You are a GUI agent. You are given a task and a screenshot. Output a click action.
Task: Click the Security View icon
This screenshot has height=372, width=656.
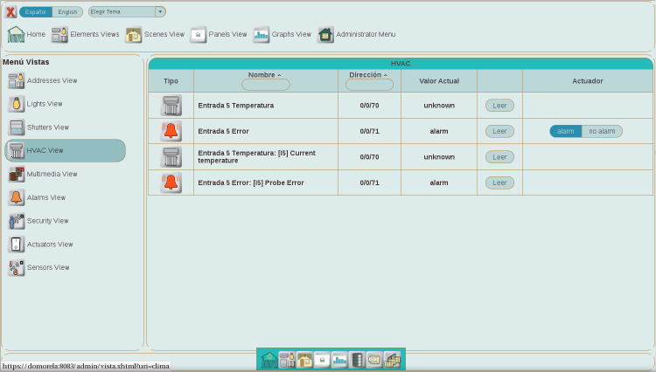point(17,221)
